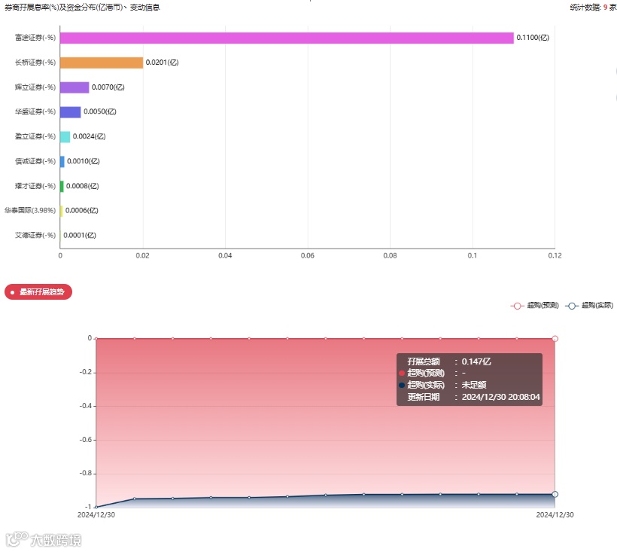617x552 pixels.
Task: Click the 孖展总额 0.147亿 tooltip row
Action: pos(449,361)
